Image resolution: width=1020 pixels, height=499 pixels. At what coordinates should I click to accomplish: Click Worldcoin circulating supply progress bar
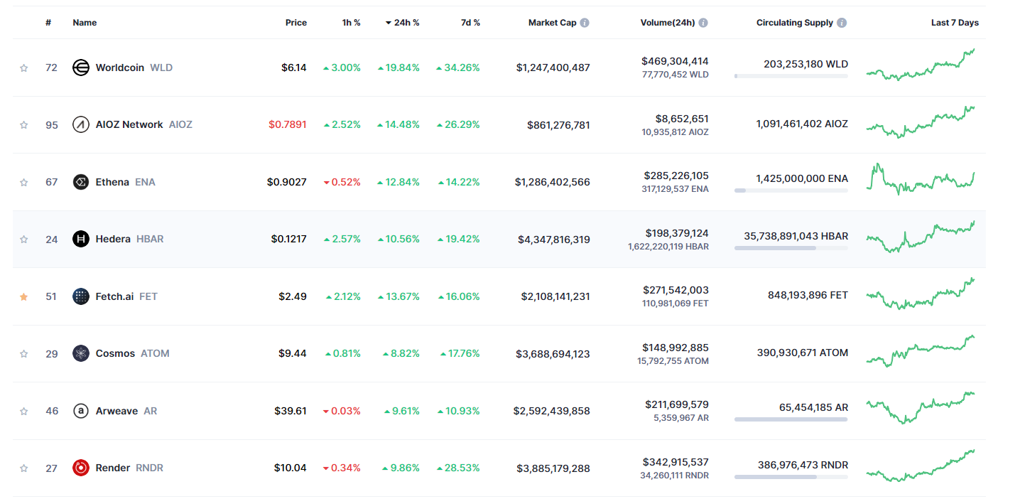(x=791, y=76)
